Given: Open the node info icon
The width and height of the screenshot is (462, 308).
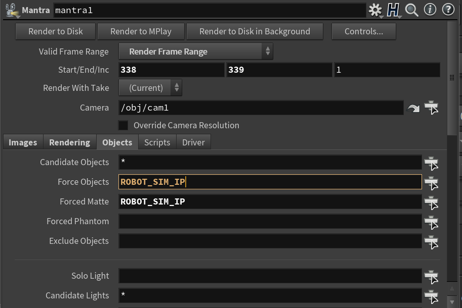Looking at the screenshot, I should [430, 10].
